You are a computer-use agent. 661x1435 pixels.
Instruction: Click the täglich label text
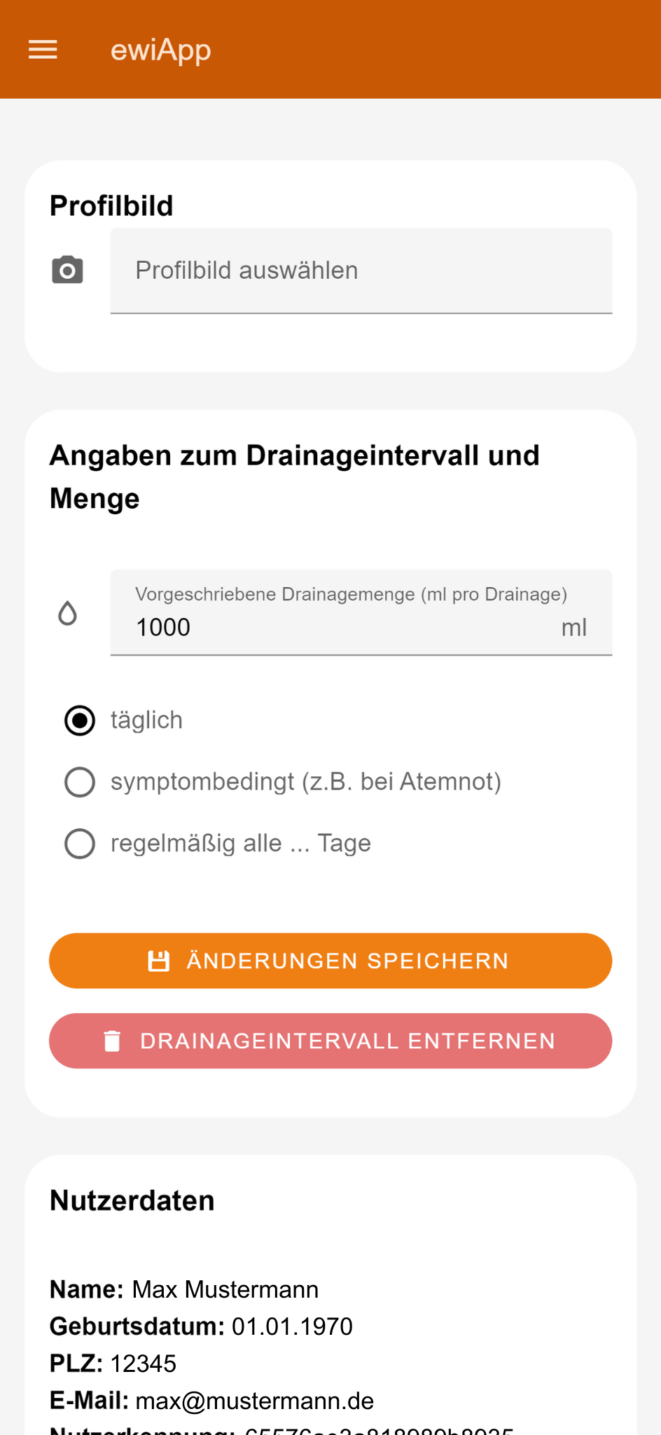pos(146,720)
